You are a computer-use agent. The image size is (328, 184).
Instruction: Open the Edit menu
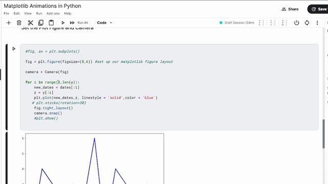click(16, 13)
